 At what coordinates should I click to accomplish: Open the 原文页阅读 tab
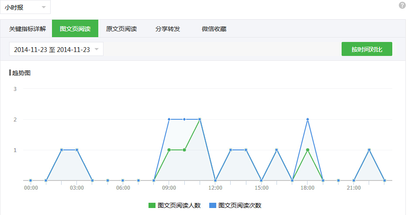[x=121, y=29]
